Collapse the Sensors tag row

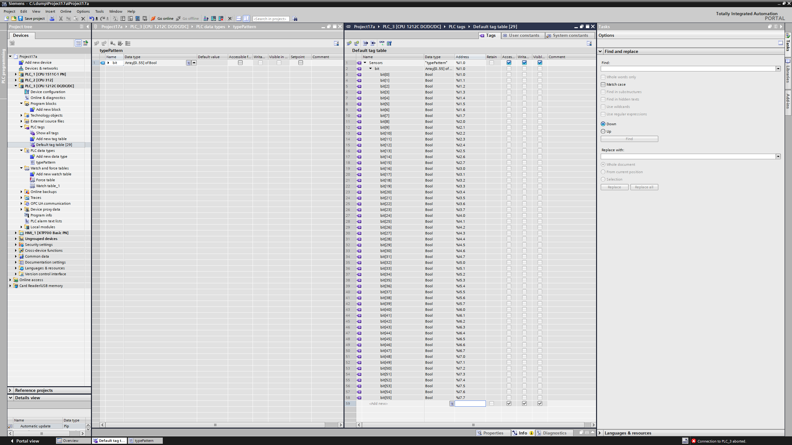point(365,63)
